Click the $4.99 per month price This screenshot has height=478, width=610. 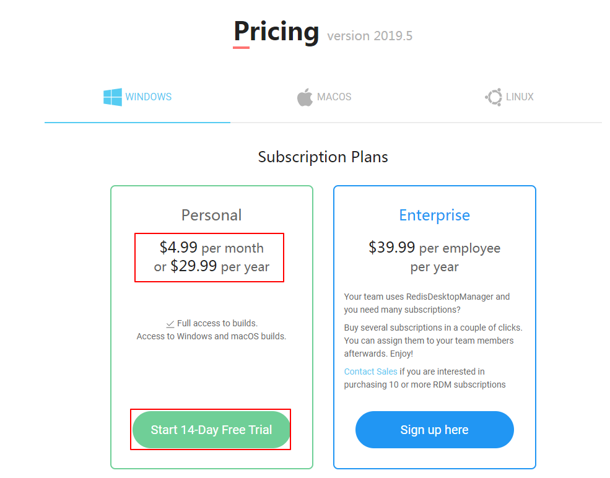click(211, 248)
